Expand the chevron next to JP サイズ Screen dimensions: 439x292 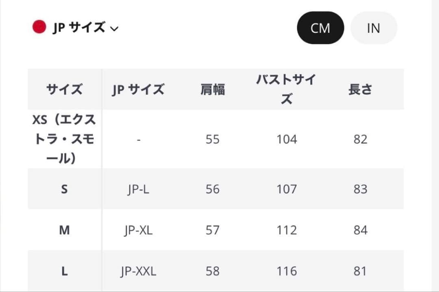pos(115,29)
